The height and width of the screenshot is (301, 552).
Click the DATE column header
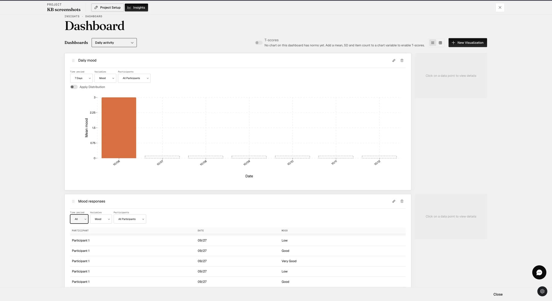point(201,231)
